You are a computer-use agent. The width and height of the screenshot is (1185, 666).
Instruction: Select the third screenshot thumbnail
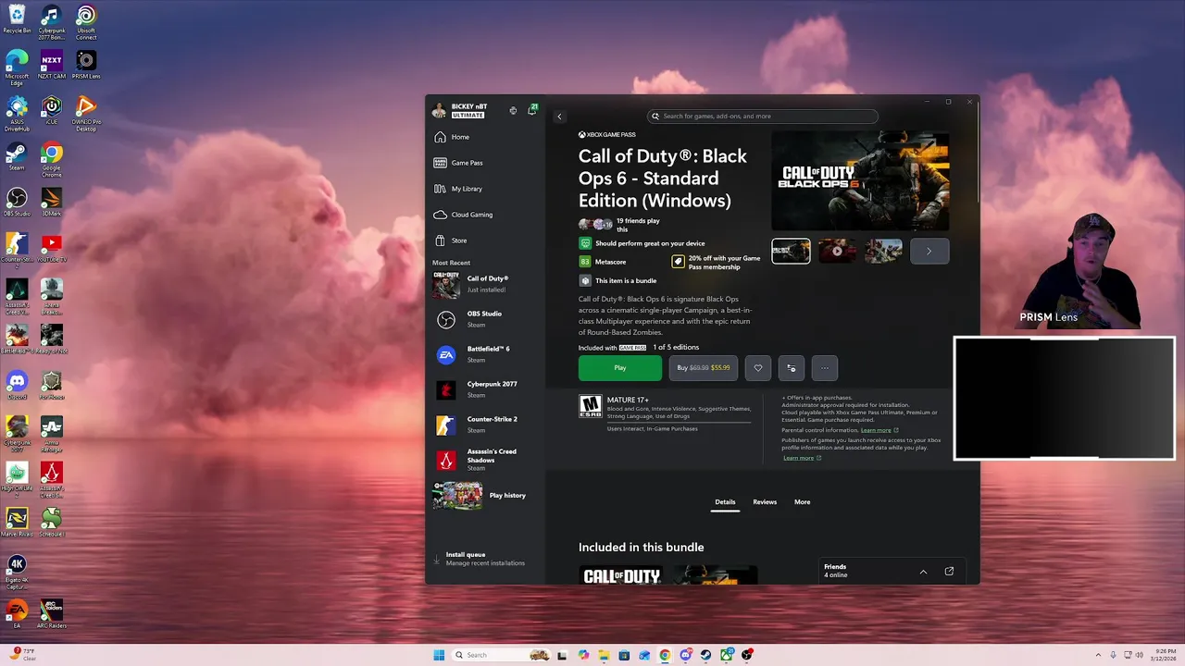(x=883, y=251)
